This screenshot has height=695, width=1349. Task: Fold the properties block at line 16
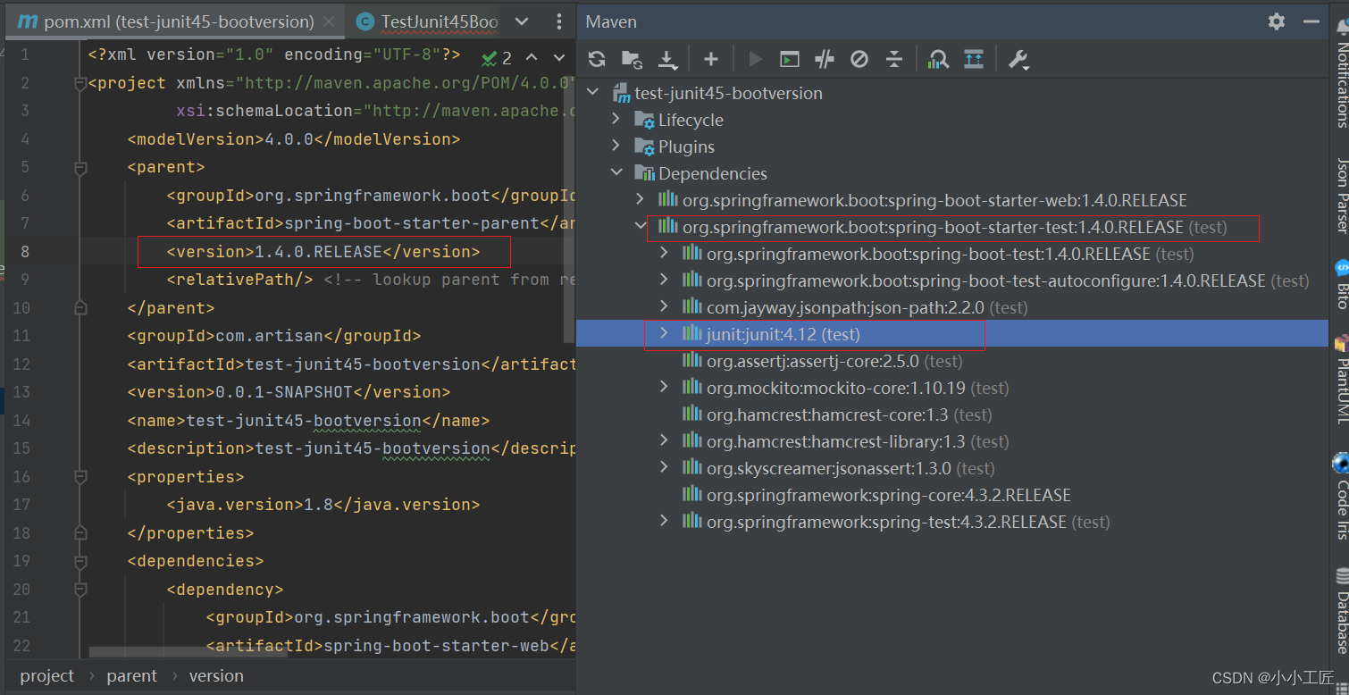81,477
